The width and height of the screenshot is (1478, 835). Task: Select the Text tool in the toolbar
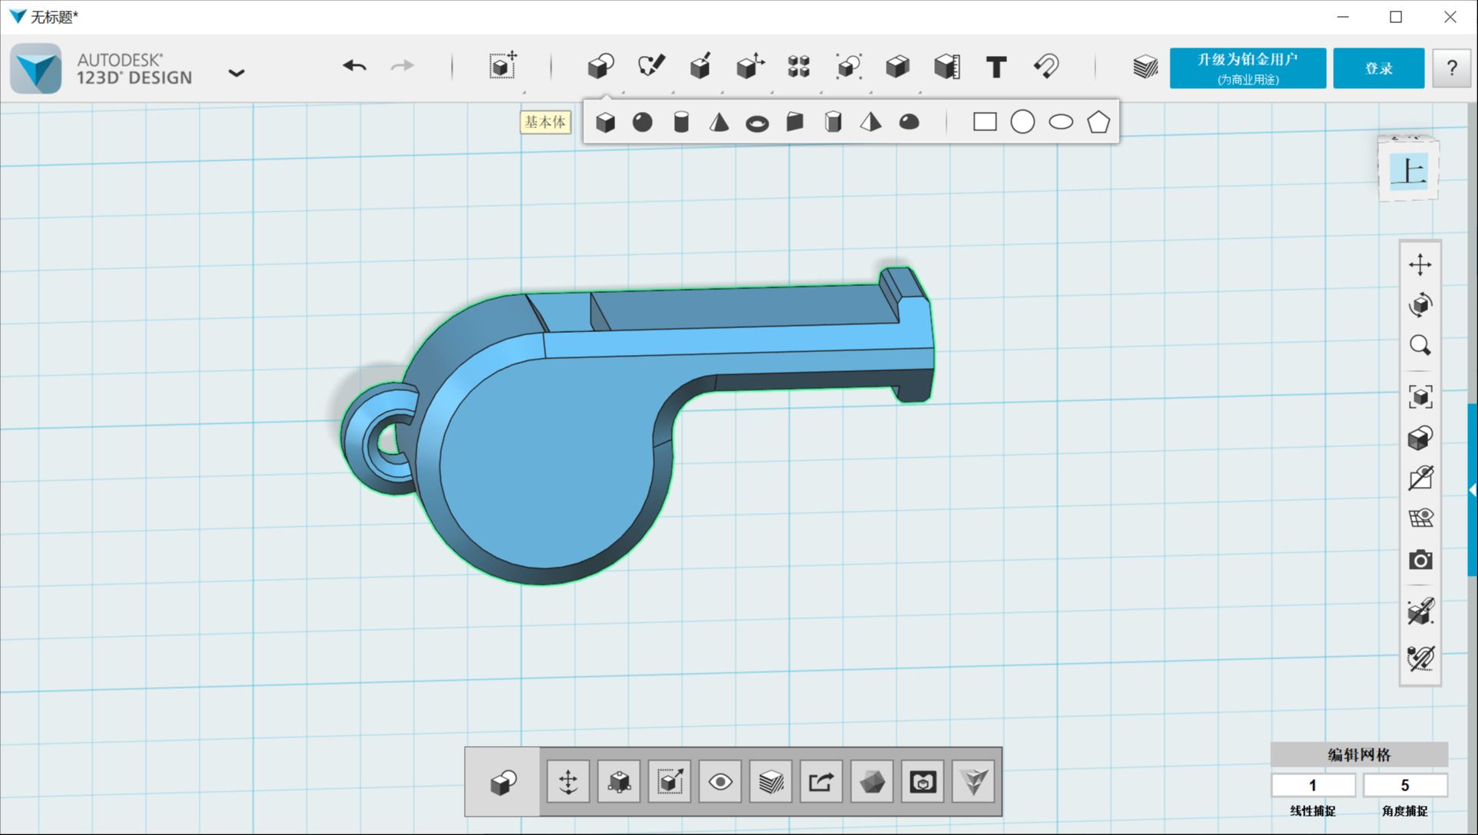pyautogui.click(x=996, y=67)
